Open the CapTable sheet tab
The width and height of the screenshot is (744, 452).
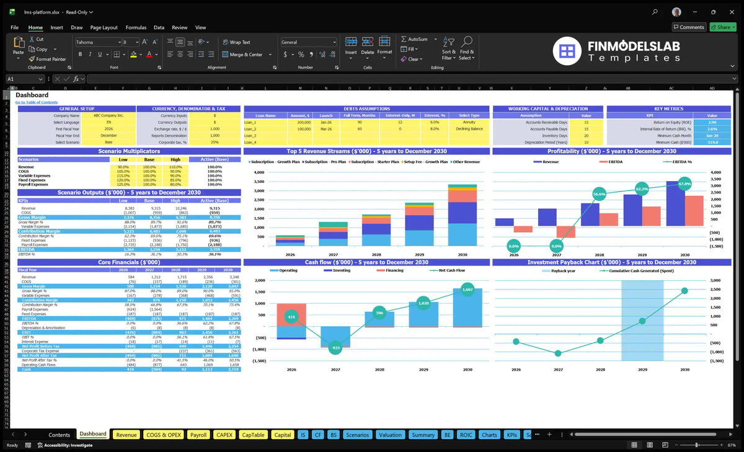[x=253, y=435]
